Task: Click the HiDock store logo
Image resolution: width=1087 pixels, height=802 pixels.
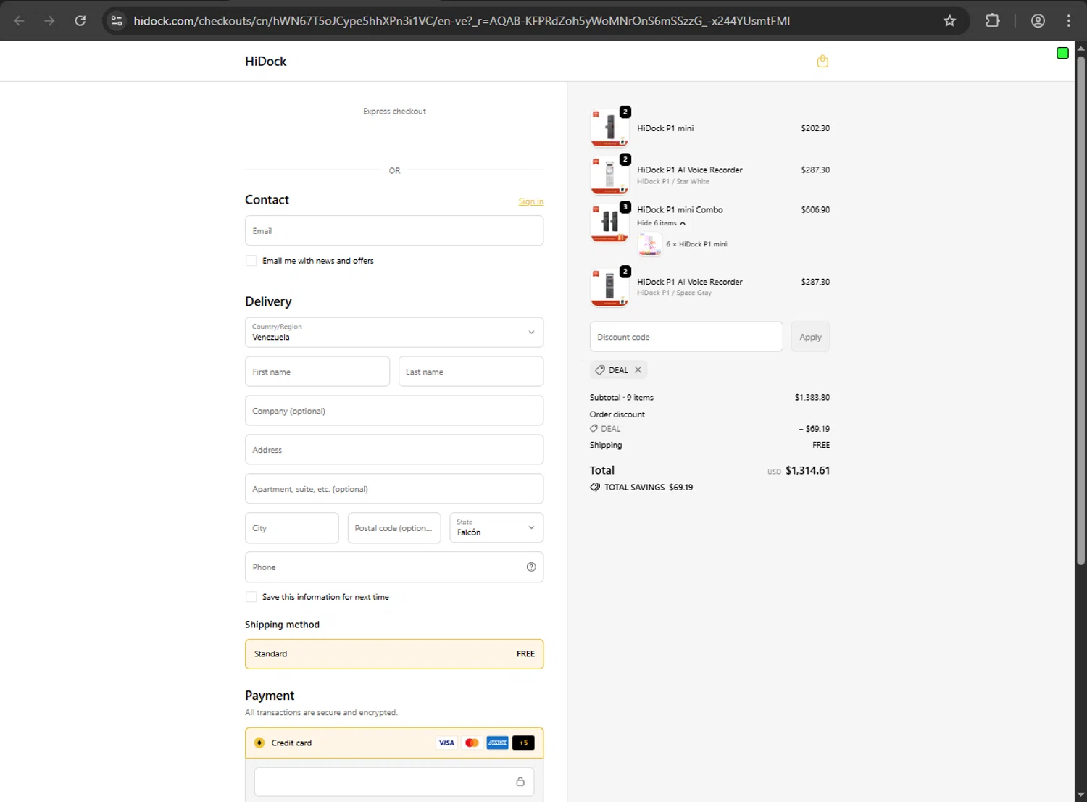Action: point(265,62)
